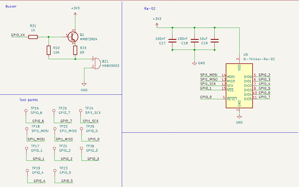Select the TP26 test point circle
The height and width of the screenshot is (187, 299).
[x=81, y=148]
